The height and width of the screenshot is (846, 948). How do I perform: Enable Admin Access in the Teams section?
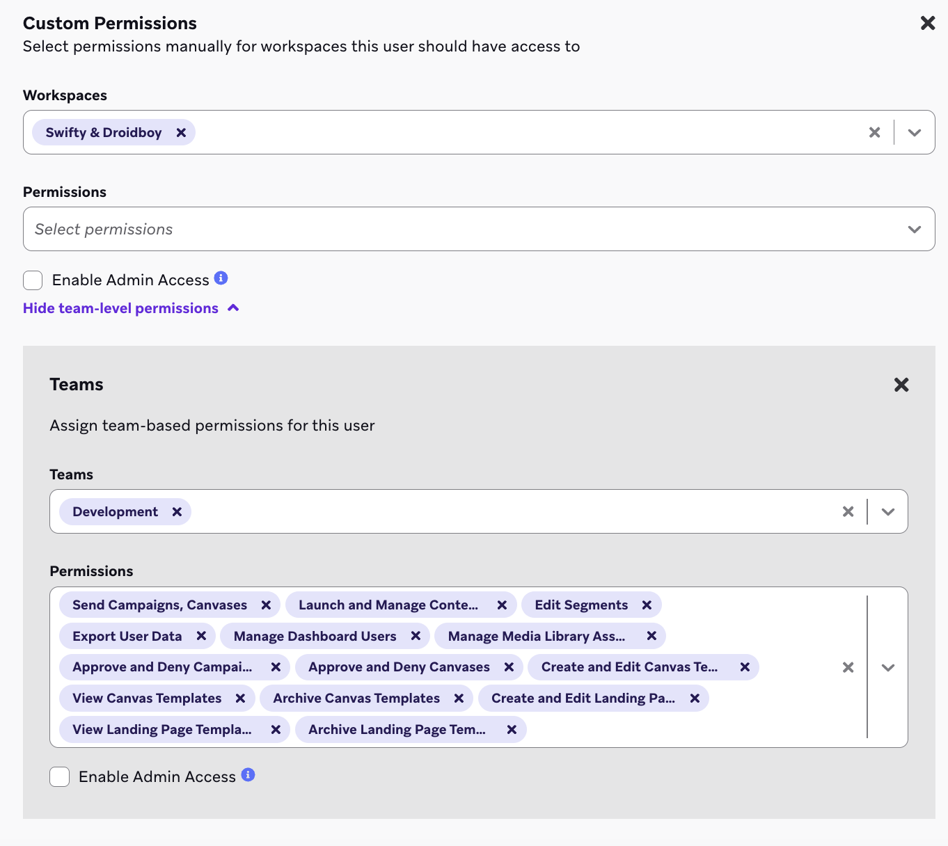click(59, 776)
